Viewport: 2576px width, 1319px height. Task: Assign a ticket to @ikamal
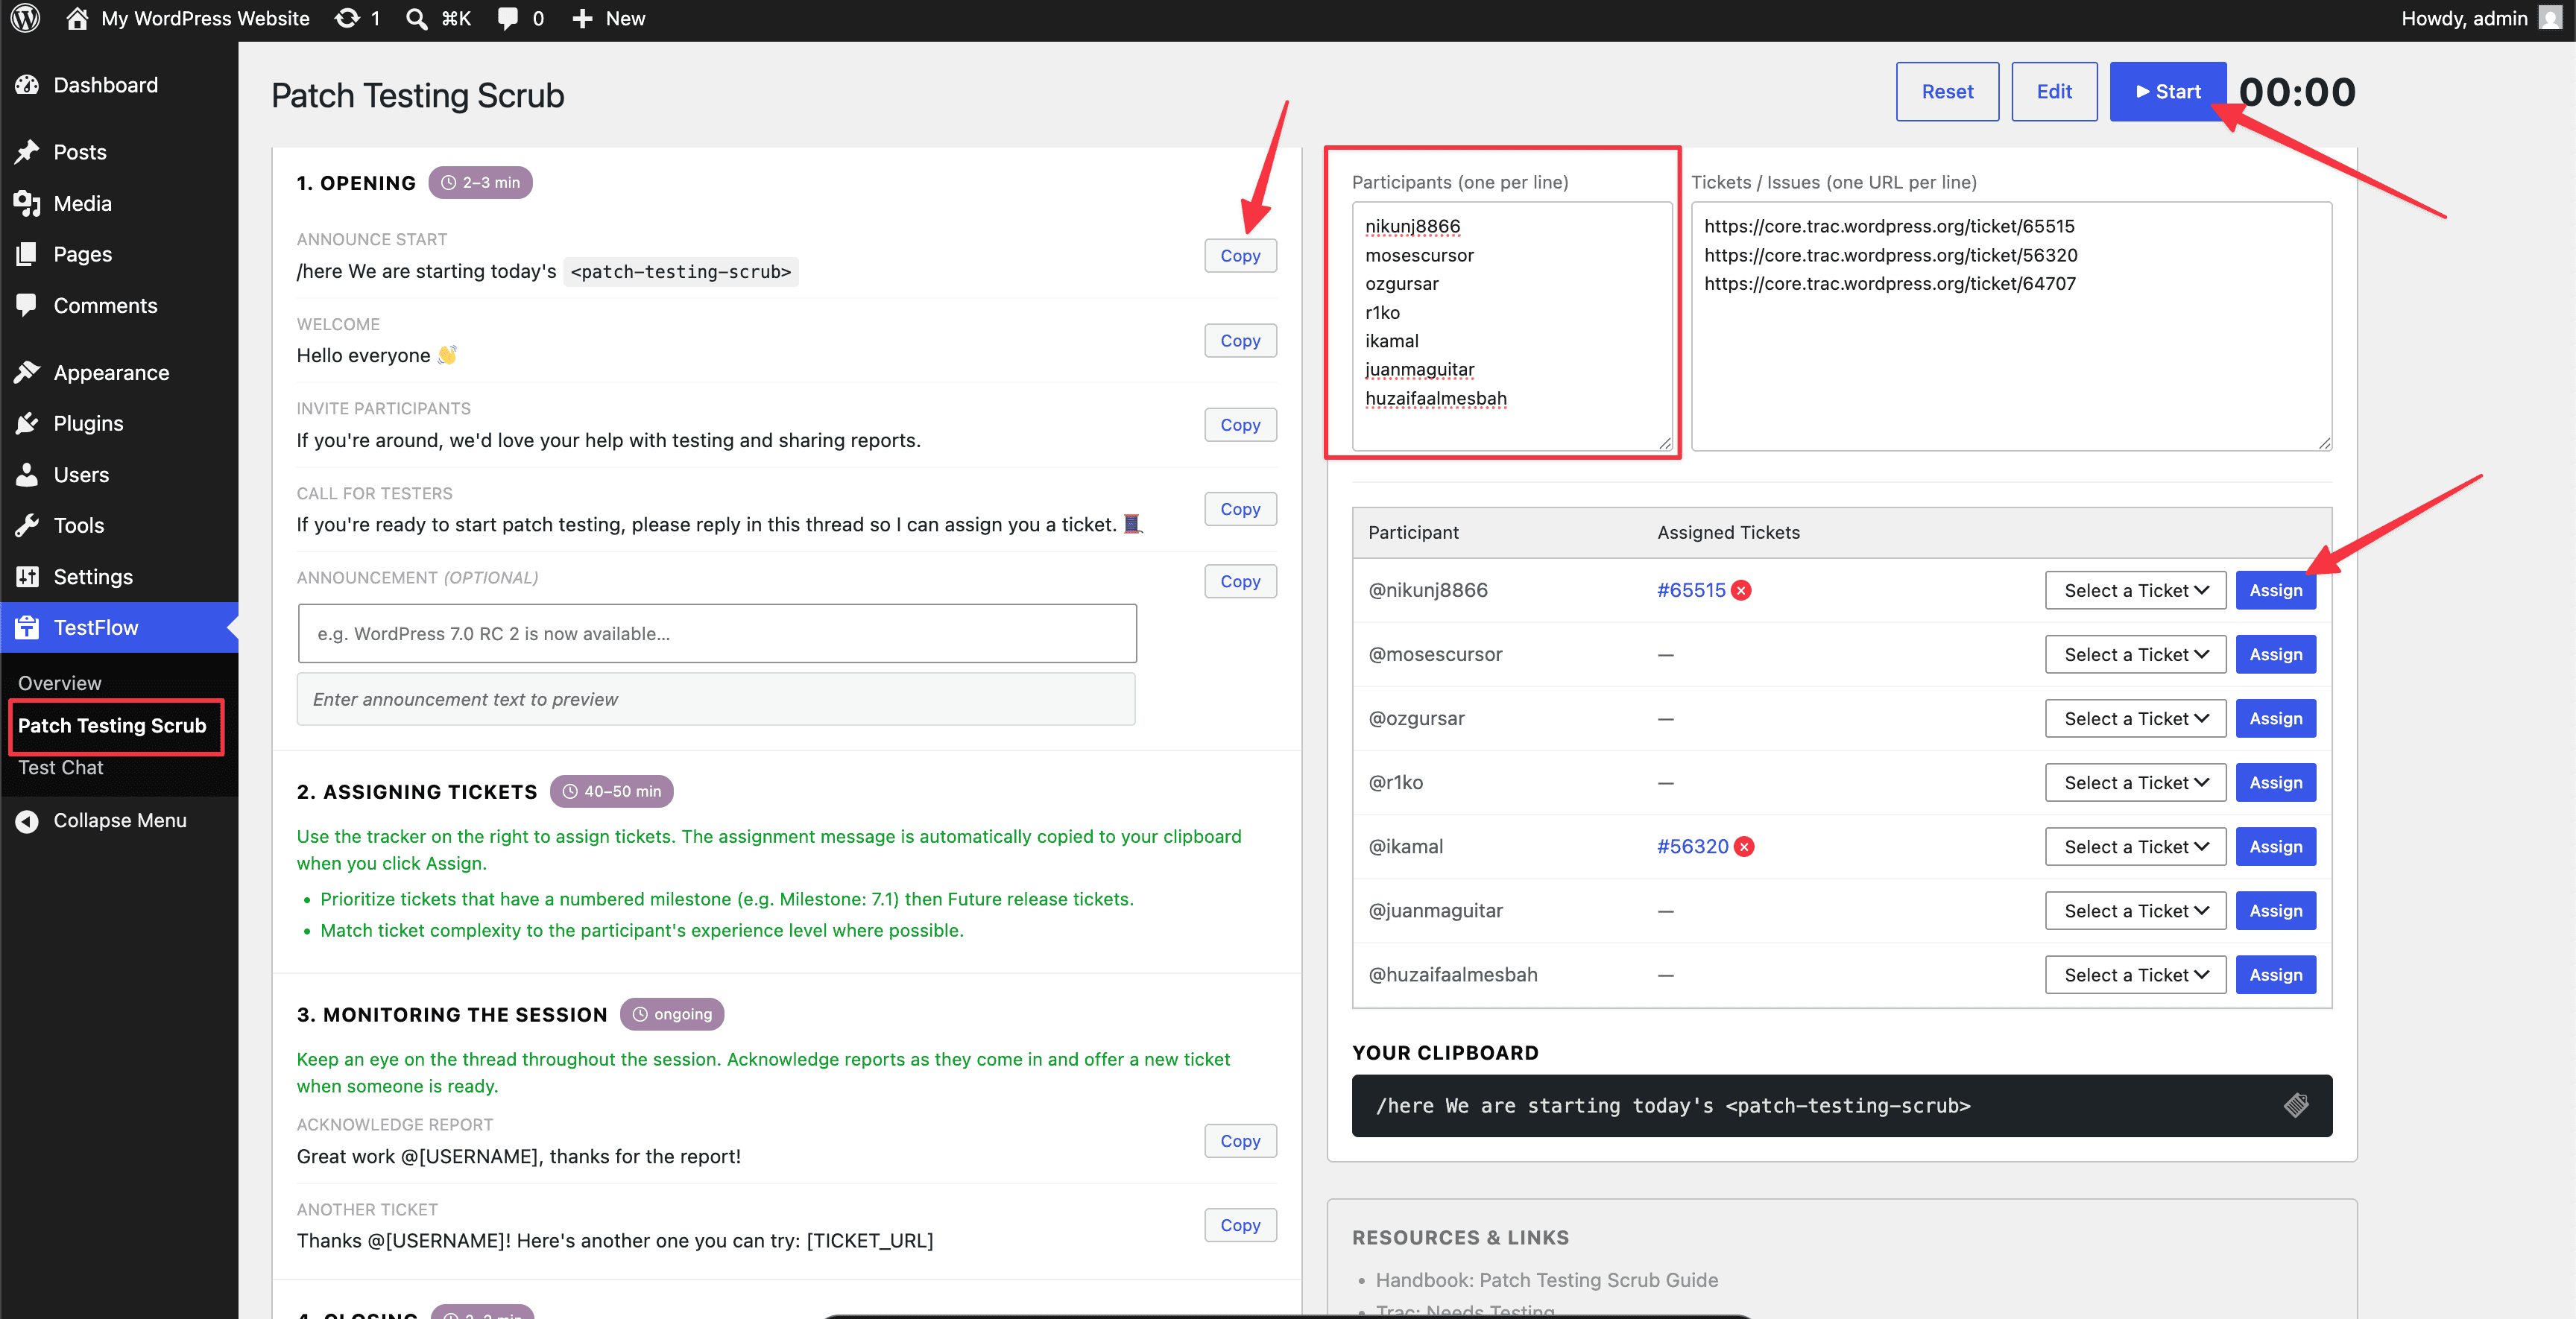click(2275, 846)
